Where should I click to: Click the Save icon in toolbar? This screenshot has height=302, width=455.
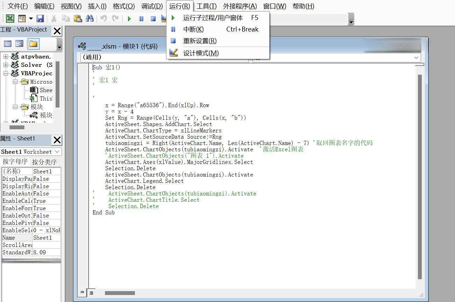(x=40, y=19)
